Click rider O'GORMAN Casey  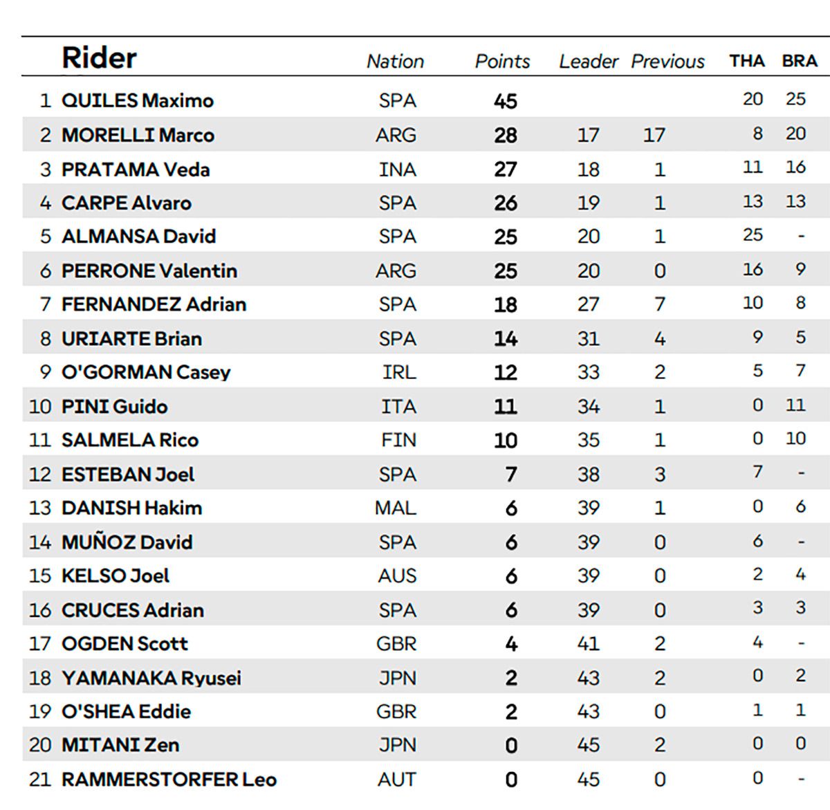click(145, 372)
